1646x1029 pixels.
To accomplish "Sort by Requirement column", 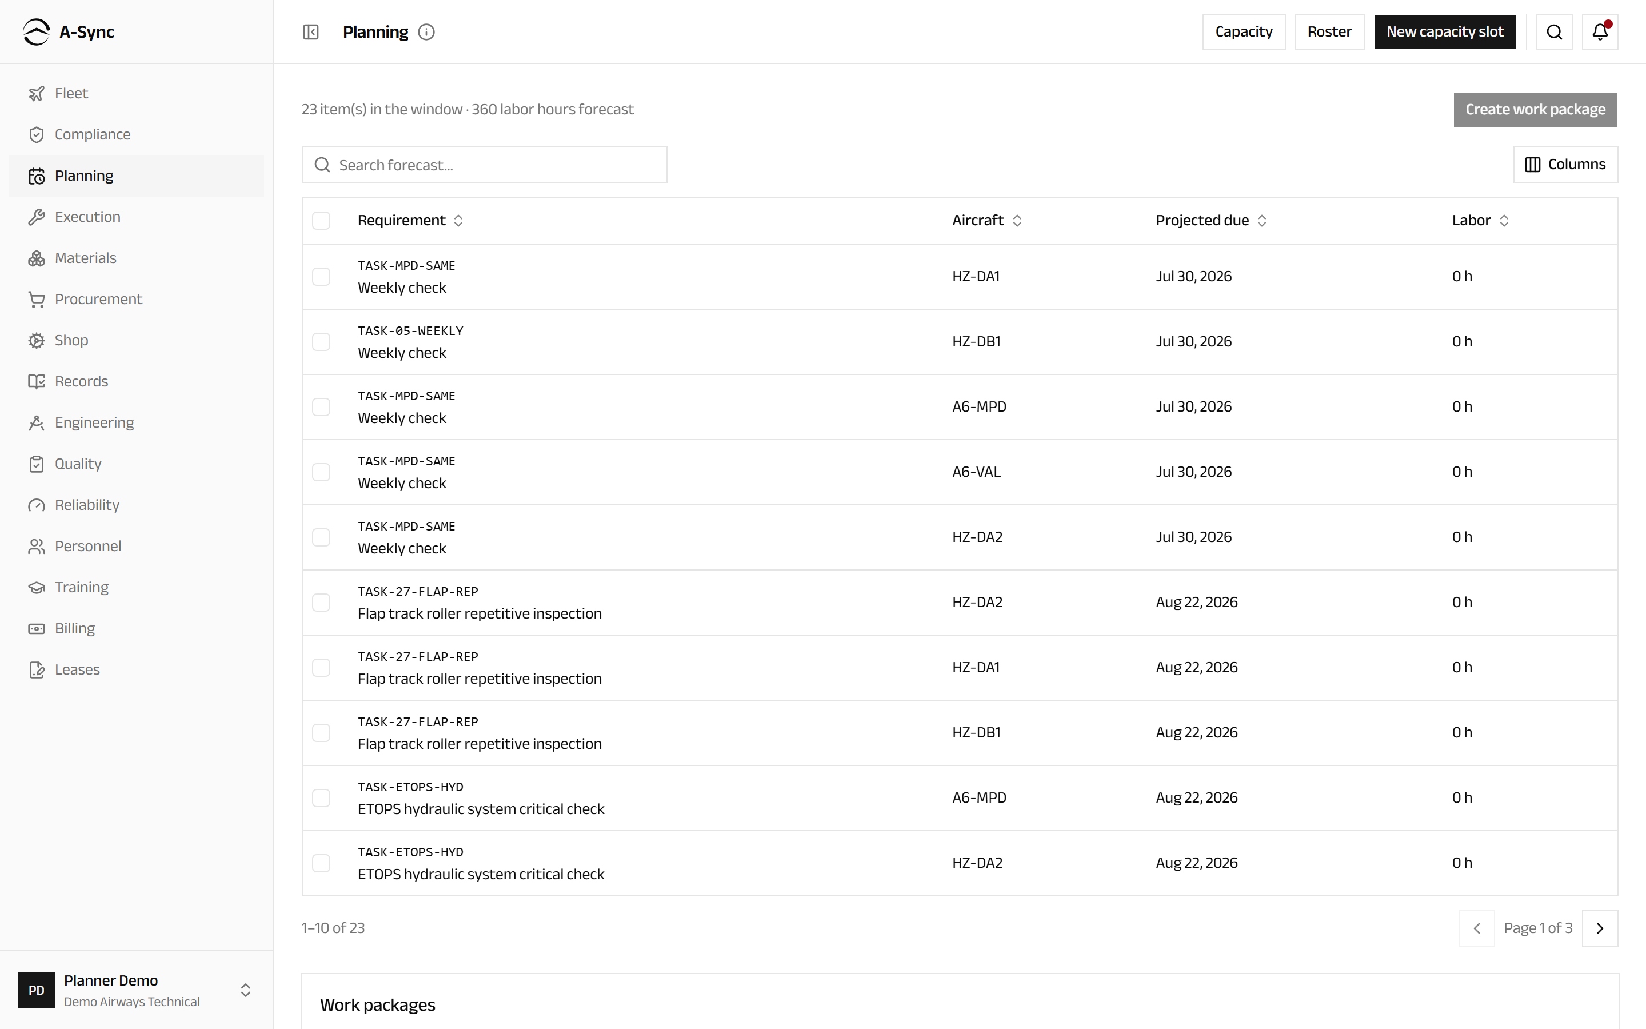I will pyautogui.click(x=410, y=221).
